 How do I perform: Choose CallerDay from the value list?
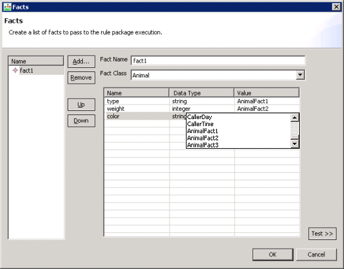coord(238,117)
